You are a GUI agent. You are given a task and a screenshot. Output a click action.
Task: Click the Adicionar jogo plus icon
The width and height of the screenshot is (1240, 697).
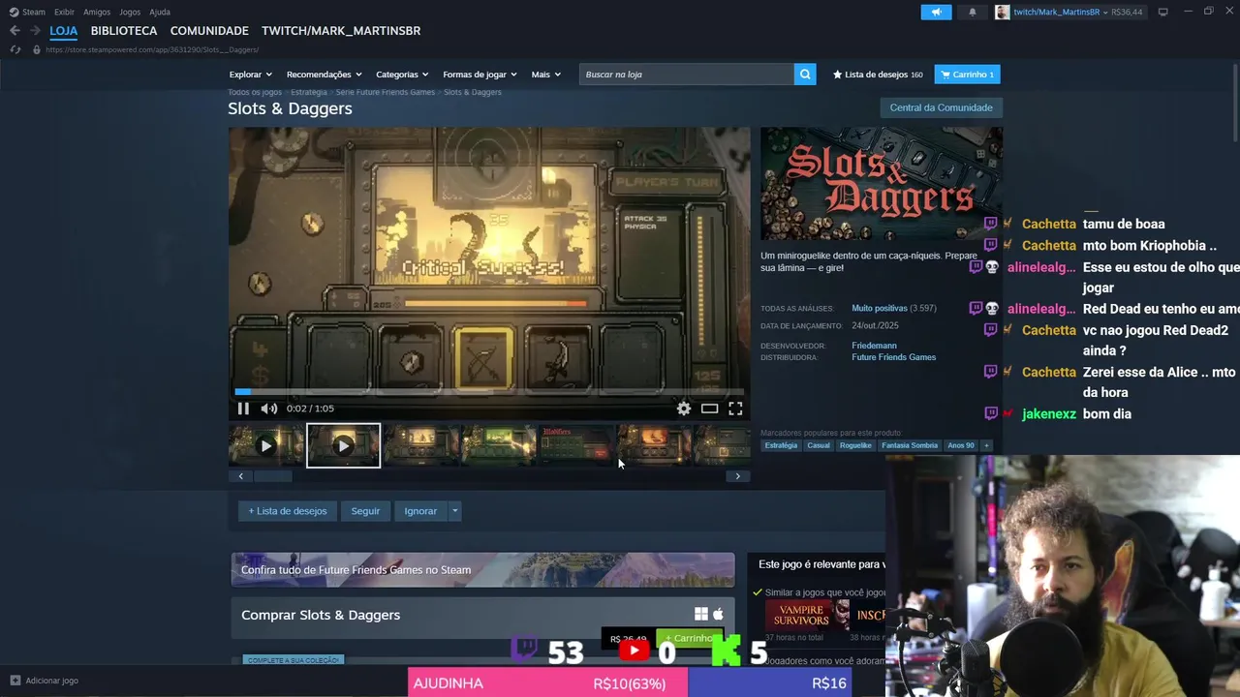point(15,681)
